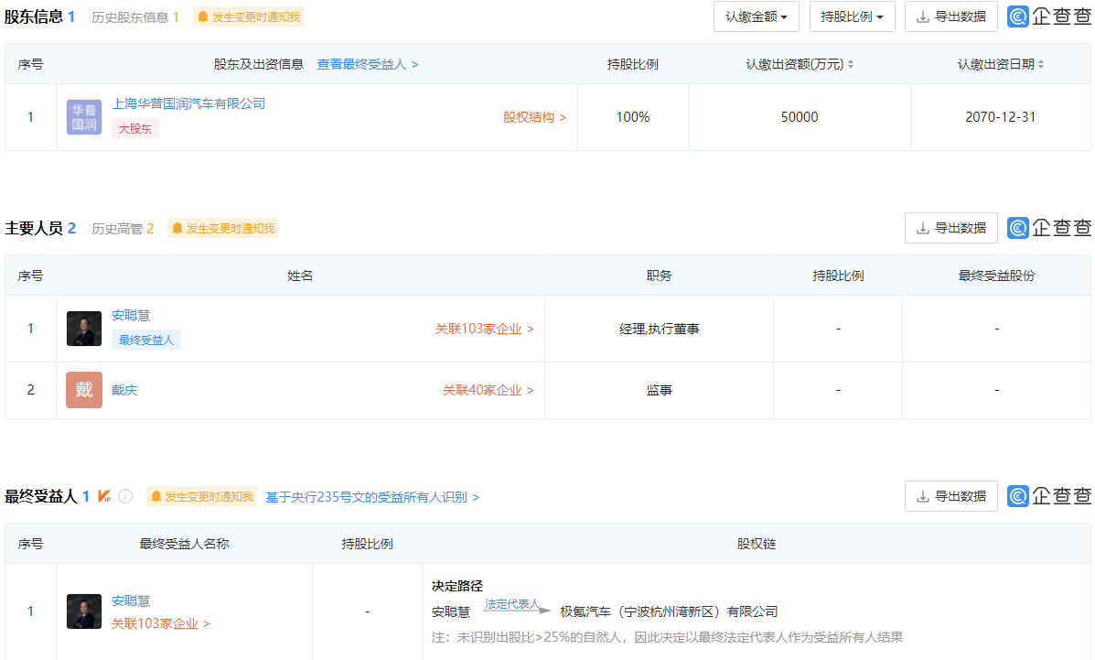Open 查看最终受益人 link
This screenshot has width=1095, height=660.
367,64
